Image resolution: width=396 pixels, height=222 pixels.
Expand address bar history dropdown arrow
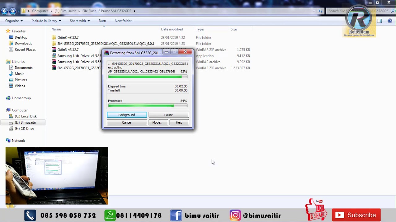coord(314,11)
